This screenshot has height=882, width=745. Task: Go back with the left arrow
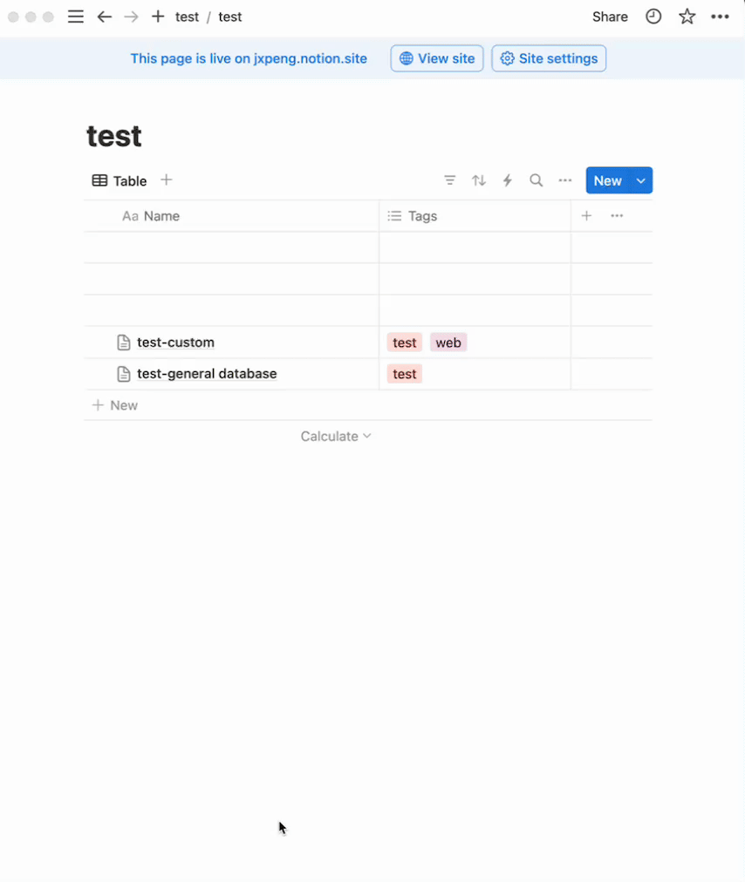tap(105, 17)
